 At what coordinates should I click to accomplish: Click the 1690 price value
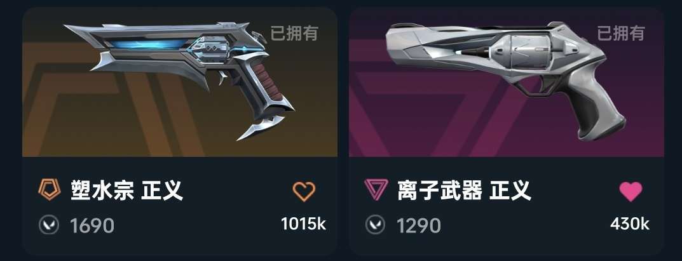[x=92, y=226]
